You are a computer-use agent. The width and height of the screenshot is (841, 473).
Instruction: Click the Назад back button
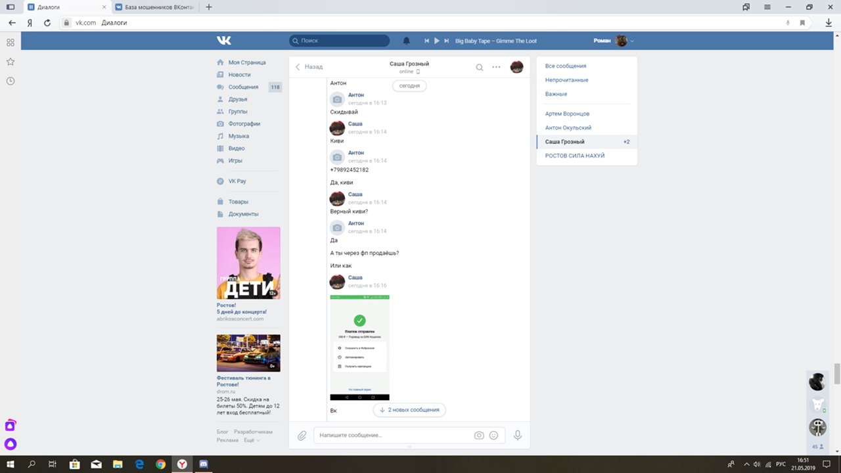point(309,67)
